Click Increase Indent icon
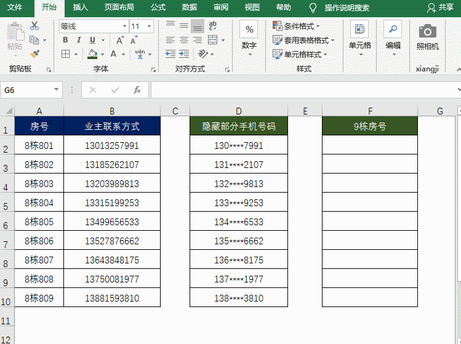 point(184,54)
